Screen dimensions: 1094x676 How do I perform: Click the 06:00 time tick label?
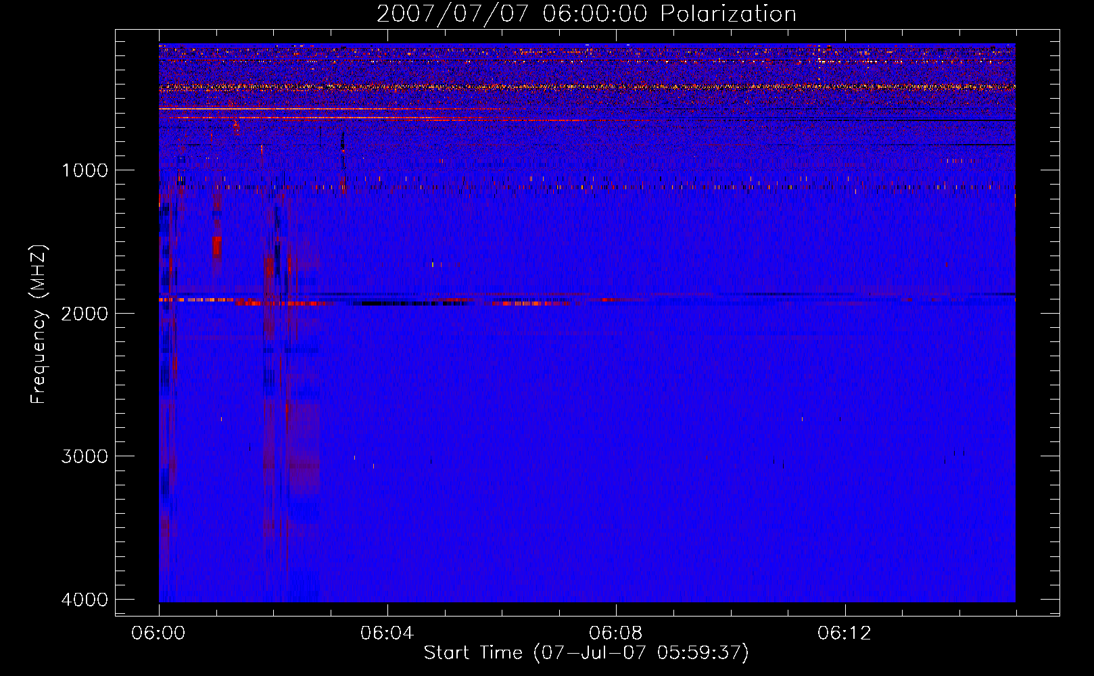158,633
